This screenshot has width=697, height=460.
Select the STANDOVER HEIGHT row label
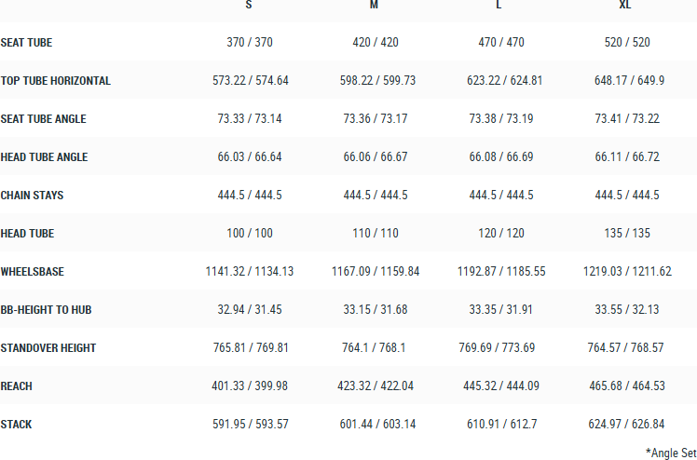point(48,348)
